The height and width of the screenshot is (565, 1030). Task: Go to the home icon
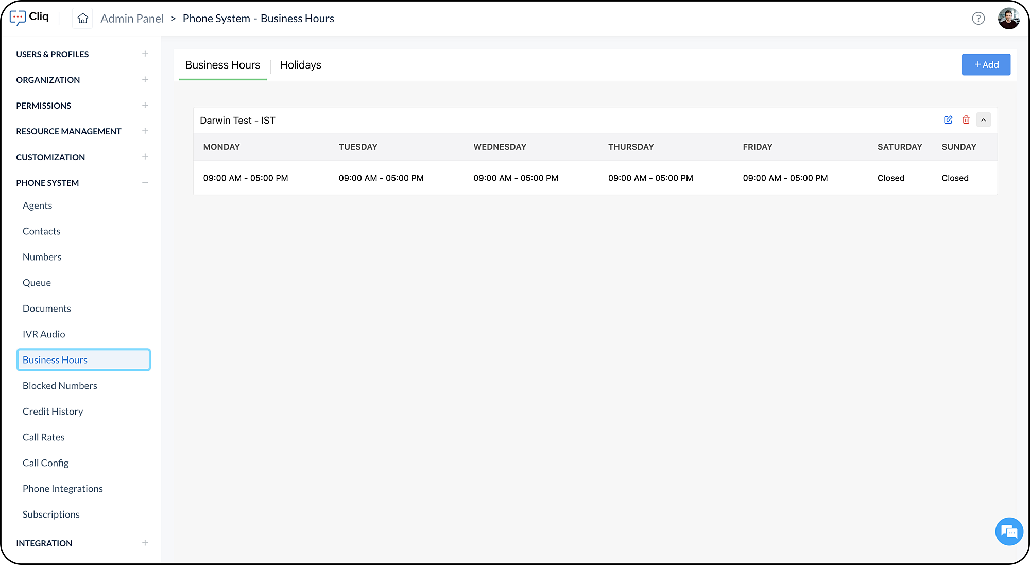coord(82,19)
